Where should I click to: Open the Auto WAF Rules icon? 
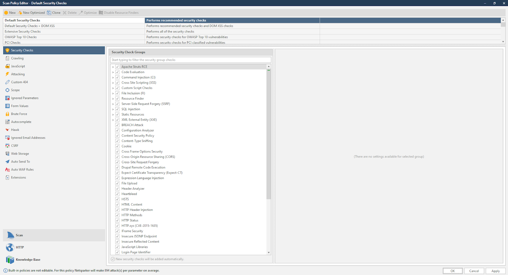pos(7,170)
